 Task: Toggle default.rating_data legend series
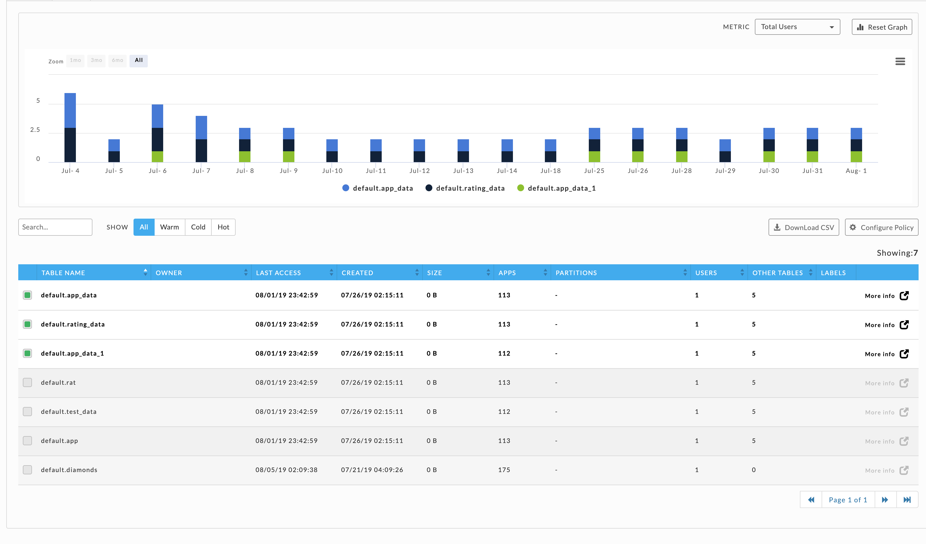click(x=465, y=188)
